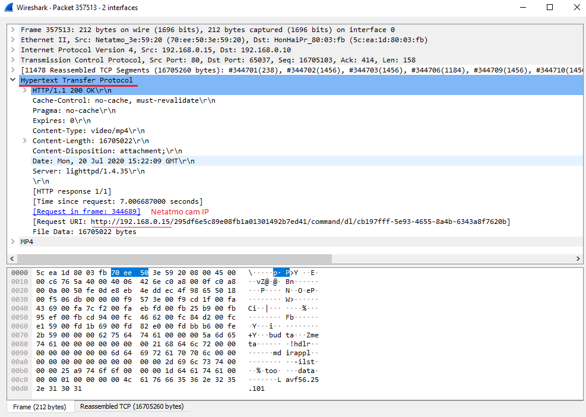Click the horizontal scrollbar left arrow
This screenshot has width=586, height=417.
[12, 258]
